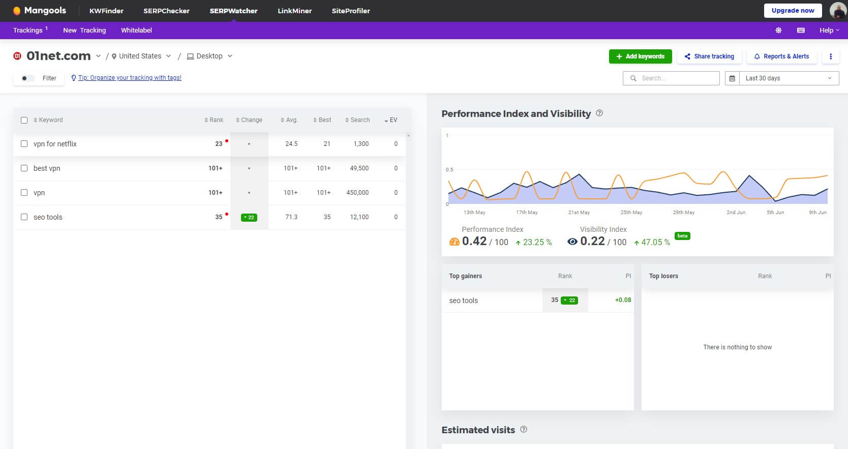The width and height of the screenshot is (848, 449).
Task: Open Whitelabel tab
Action: tap(136, 31)
